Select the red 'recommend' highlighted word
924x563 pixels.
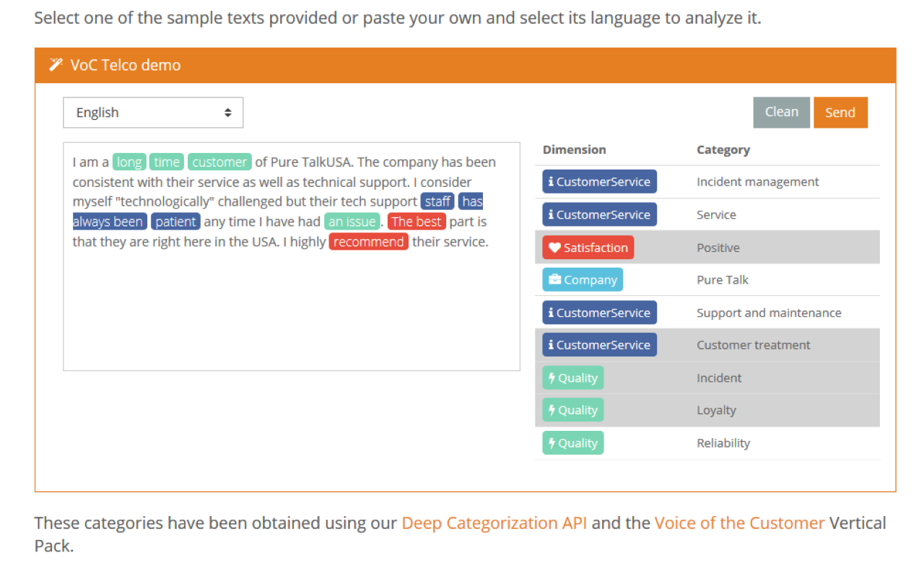pos(368,242)
